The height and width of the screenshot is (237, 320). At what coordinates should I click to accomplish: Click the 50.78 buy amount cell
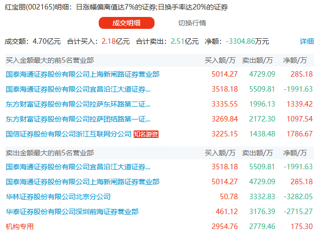point(229,197)
